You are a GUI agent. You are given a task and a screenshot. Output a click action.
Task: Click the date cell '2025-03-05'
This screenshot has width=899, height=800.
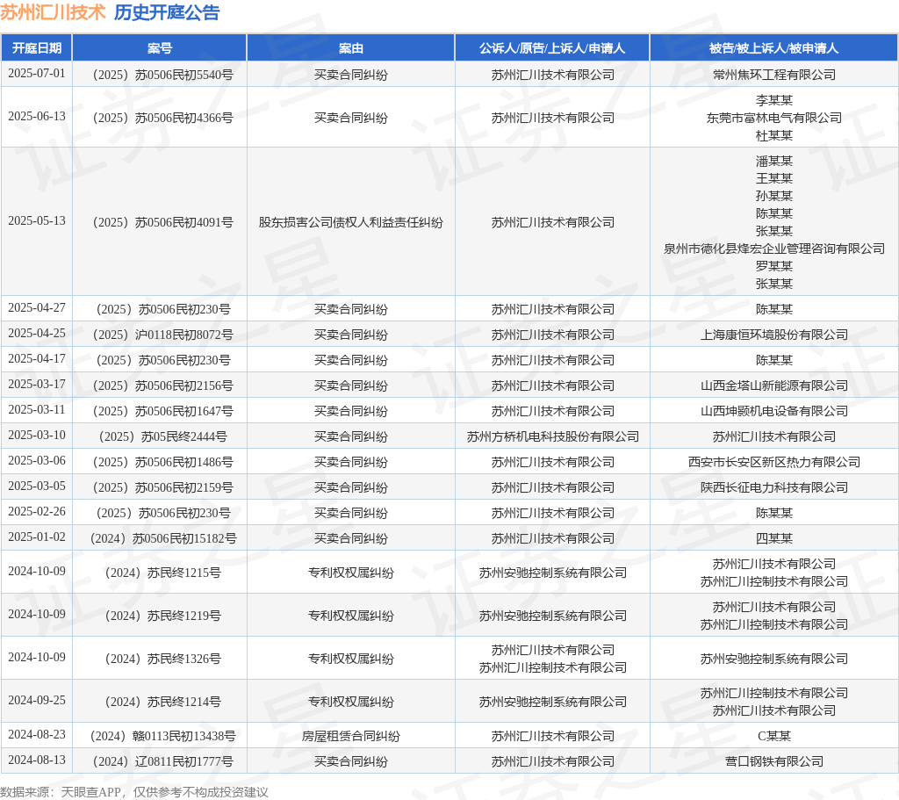click(x=37, y=486)
